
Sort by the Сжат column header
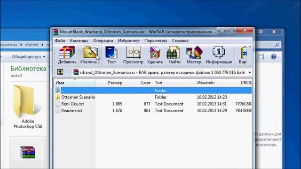click(x=145, y=83)
